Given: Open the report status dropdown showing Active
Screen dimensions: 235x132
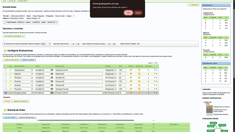Looking at the screenshot, I should click(x=46, y=44).
